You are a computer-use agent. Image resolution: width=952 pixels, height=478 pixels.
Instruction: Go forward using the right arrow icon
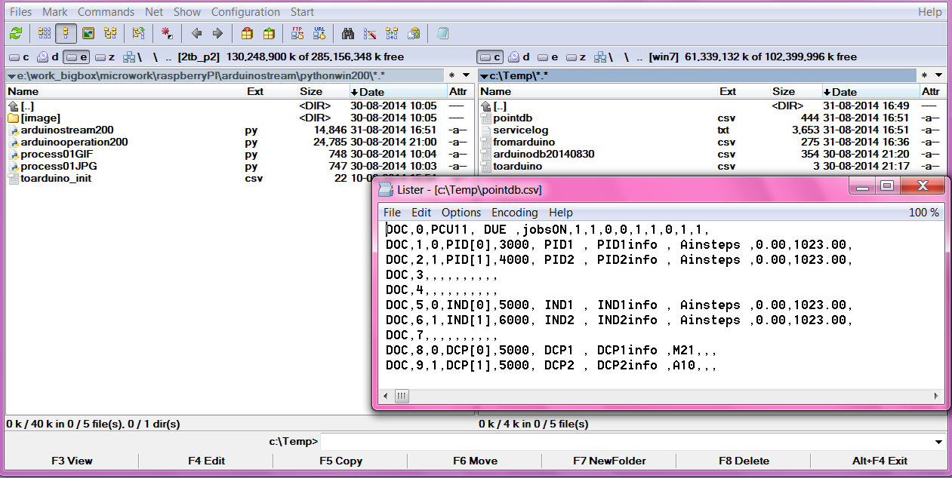217,33
